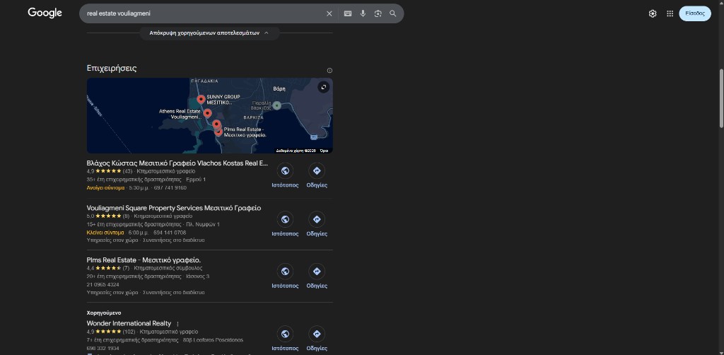
Task: Click the page vertical scrollbar thumb
Action: coord(720,98)
